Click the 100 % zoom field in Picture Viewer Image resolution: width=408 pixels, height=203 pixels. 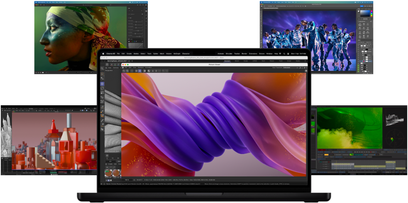[127, 180]
